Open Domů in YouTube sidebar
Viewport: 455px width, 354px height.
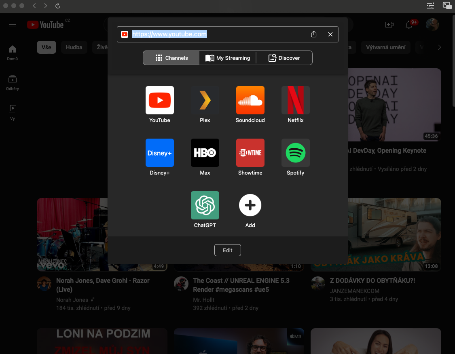(x=13, y=53)
